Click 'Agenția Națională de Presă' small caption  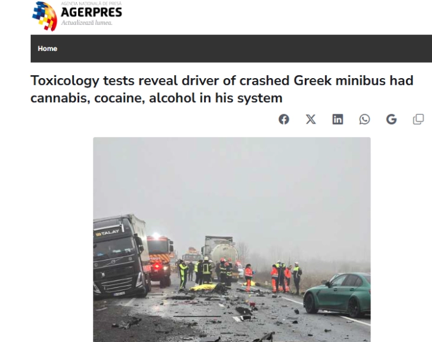coord(91,4)
